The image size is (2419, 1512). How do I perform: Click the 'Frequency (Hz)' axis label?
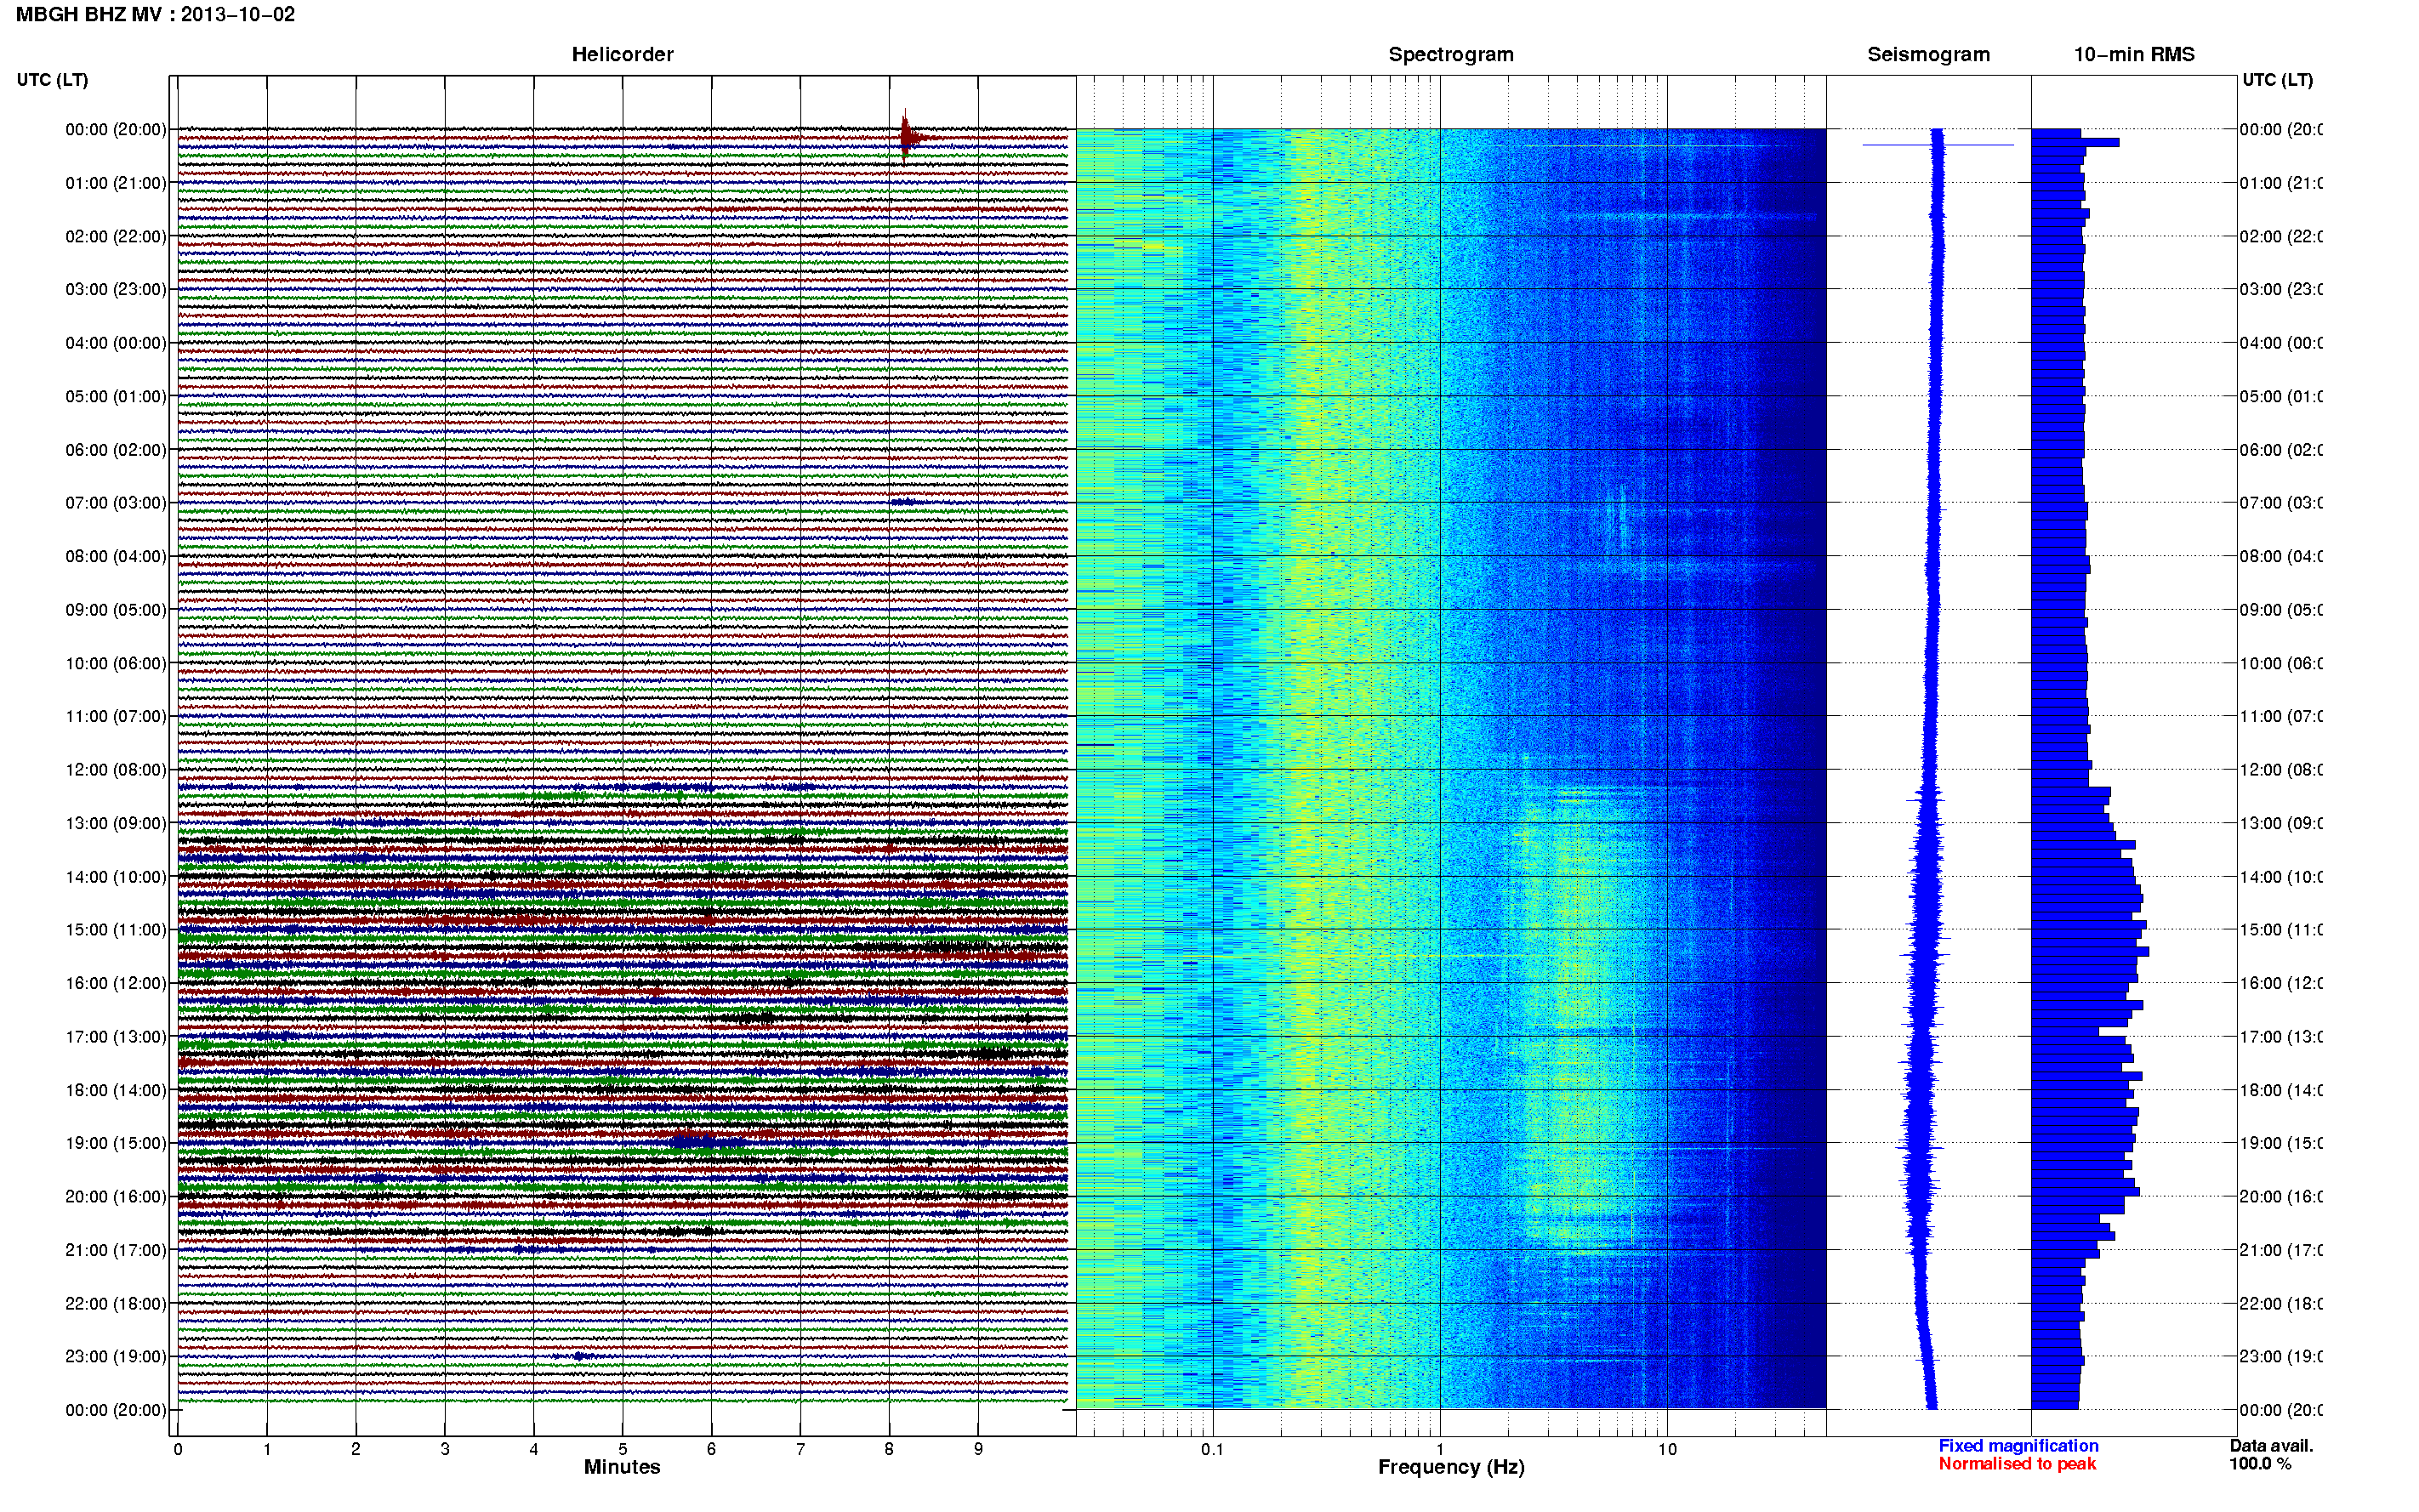point(1451,1467)
